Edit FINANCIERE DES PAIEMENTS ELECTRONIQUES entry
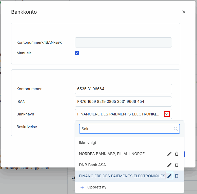Image resolution: width=197 pixels, height=194 pixels. click(169, 176)
